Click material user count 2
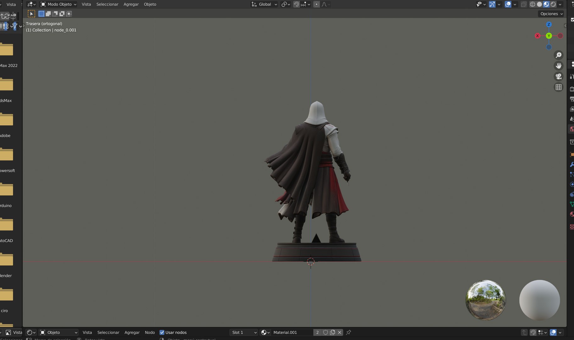 click(317, 332)
